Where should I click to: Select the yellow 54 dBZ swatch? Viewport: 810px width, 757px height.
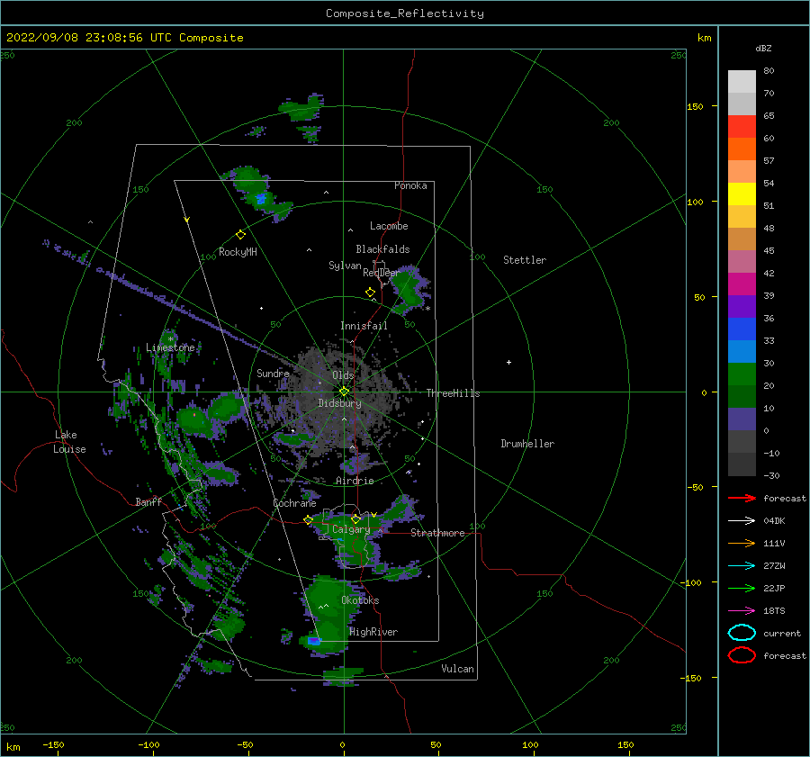coord(742,194)
